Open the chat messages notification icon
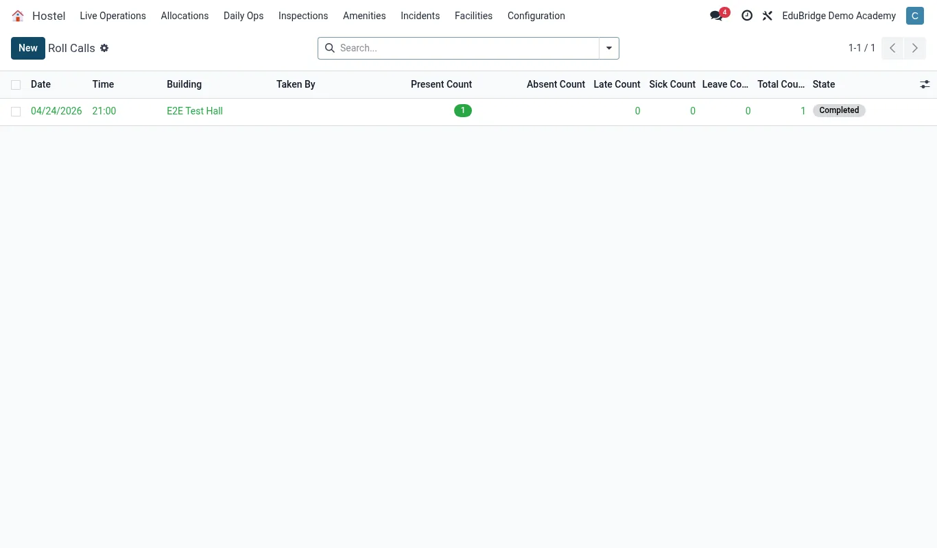Viewport: 937px width, 548px height. [717, 16]
